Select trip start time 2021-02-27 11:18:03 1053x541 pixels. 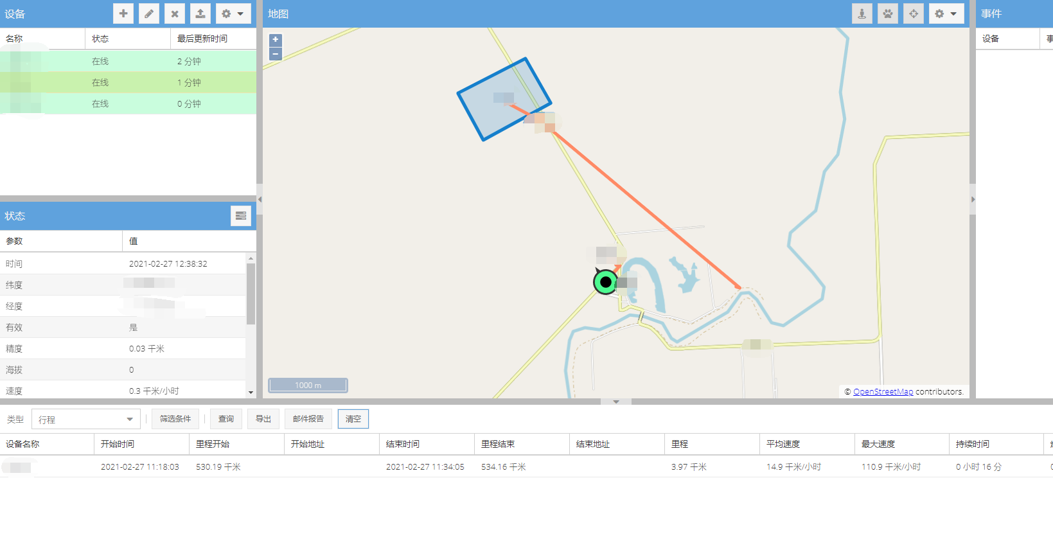[x=140, y=467]
